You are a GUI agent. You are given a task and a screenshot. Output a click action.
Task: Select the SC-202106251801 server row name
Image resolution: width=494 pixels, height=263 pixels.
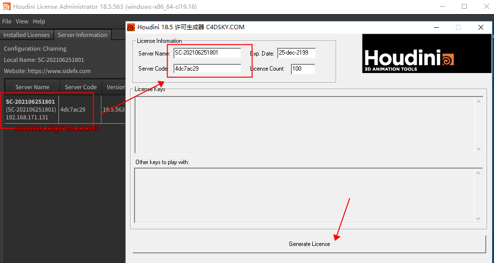(x=31, y=102)
